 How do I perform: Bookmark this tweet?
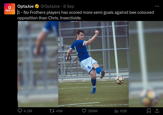pos(149,111)
